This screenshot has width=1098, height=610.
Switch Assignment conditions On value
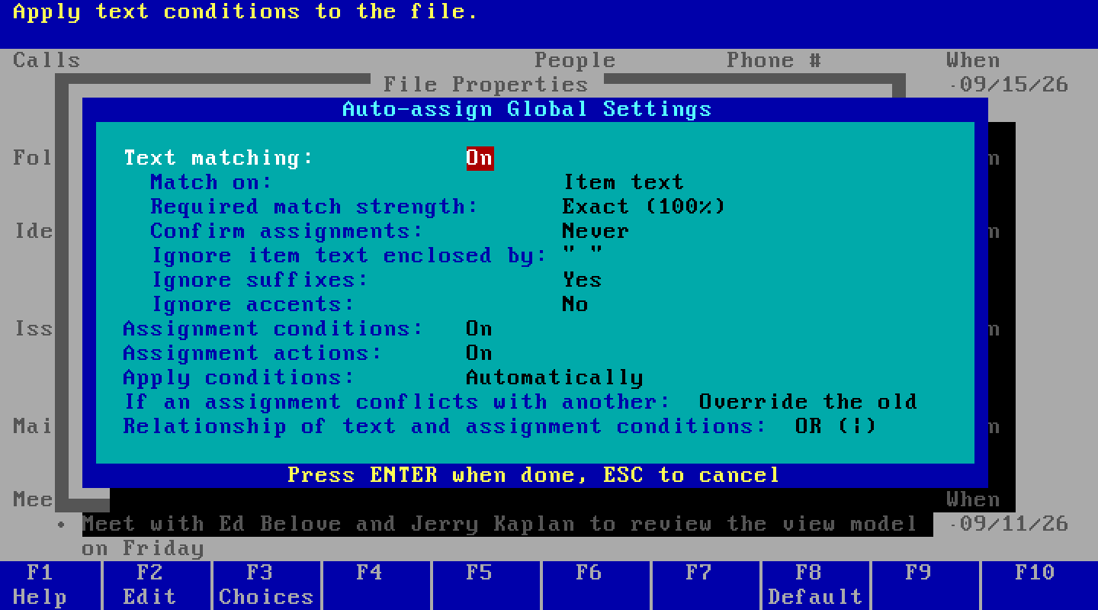pyautogui.click(x=480, y=329)
